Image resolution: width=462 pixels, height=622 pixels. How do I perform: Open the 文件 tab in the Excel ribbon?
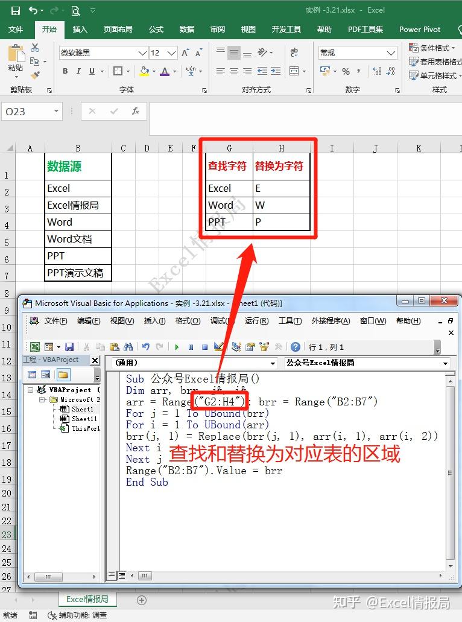(x=16, y=30)
